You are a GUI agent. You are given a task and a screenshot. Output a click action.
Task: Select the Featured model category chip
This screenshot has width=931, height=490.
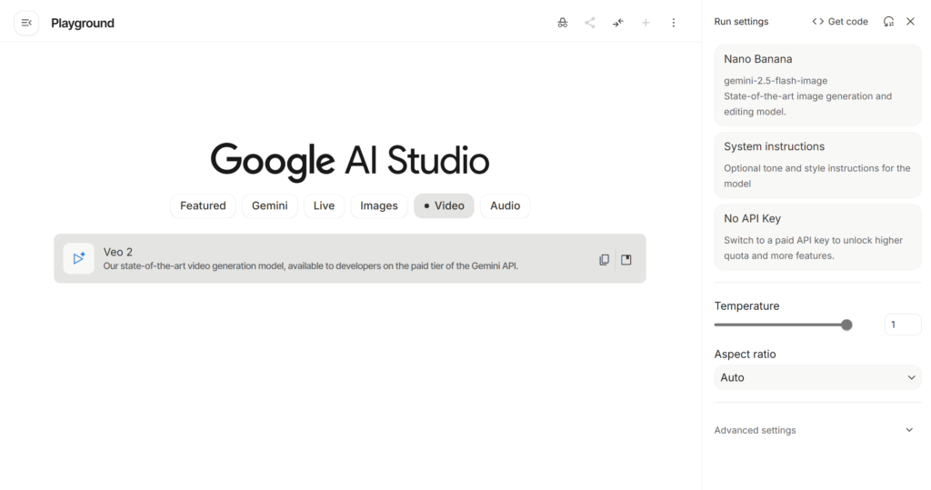coord(203,206)
